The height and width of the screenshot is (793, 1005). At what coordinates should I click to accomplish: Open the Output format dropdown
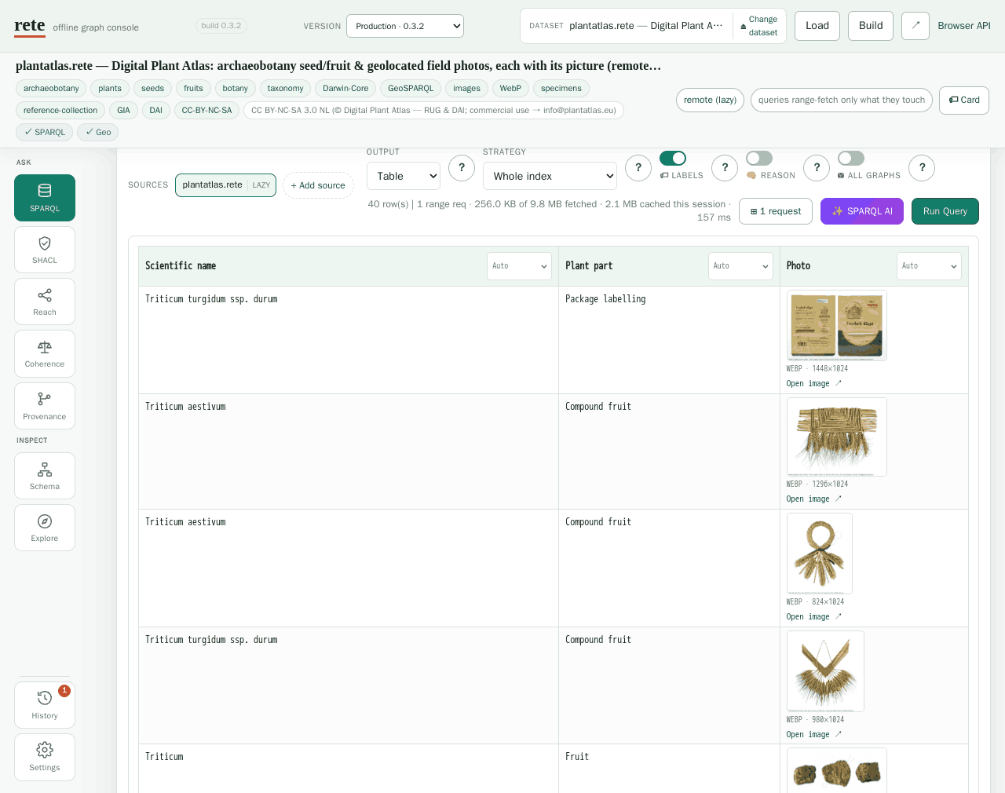[x=404, y=176]
